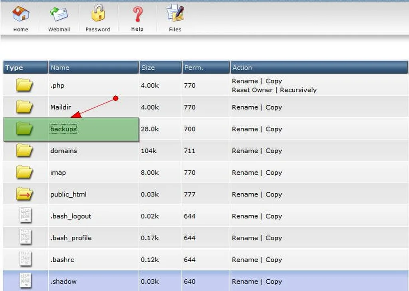Image resolution: width=409 pixels, height=291 pixels.
Task: Click the .php folder icon
Action: click(24, 85)
